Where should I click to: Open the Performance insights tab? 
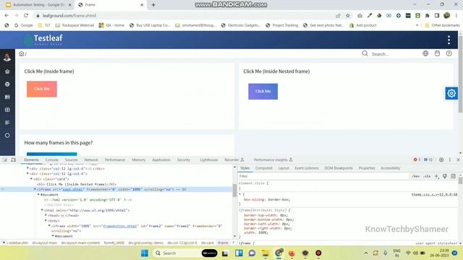273,160
